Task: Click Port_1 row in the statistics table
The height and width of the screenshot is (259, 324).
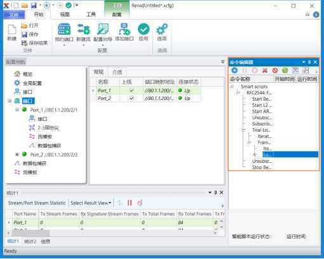Action: 114,222
